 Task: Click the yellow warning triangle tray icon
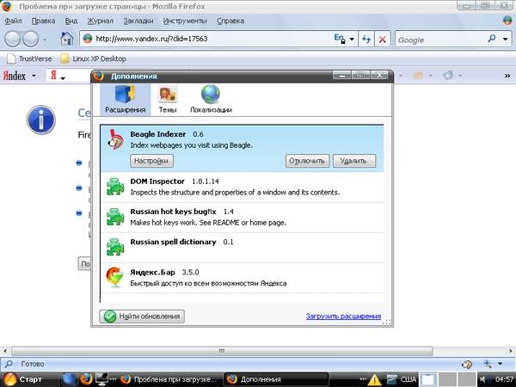click(x=374, y=380)
